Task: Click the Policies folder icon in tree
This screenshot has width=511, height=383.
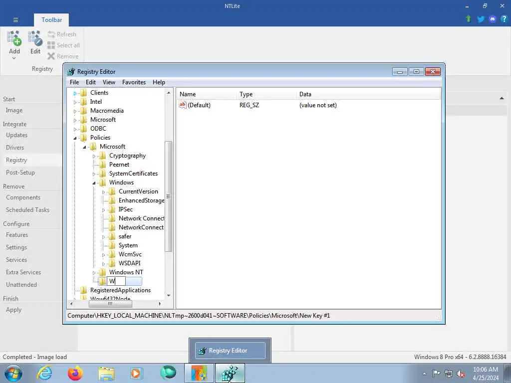Action: (x=84, y=138)
